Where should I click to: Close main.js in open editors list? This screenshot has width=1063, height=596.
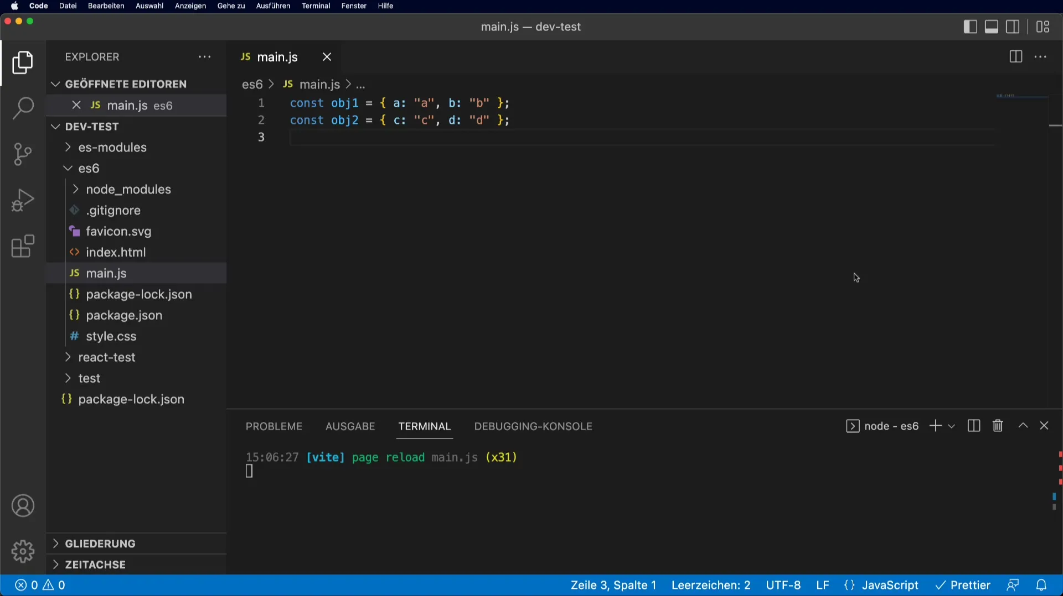pos(76,105)
